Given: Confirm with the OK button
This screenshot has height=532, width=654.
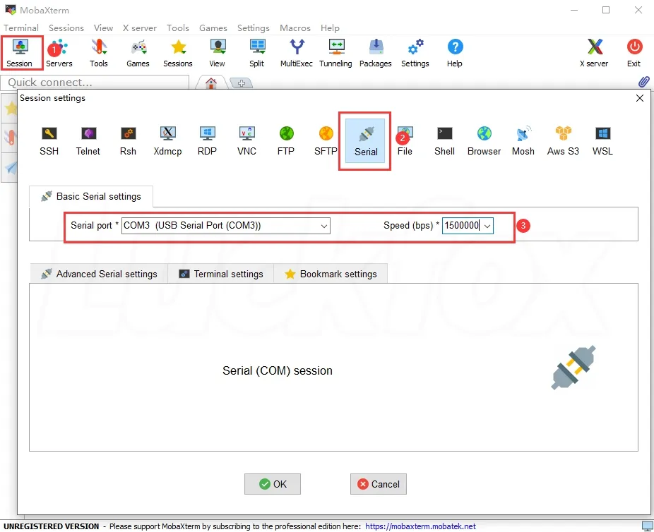Looking at the screenshot, I should [273, 484].
